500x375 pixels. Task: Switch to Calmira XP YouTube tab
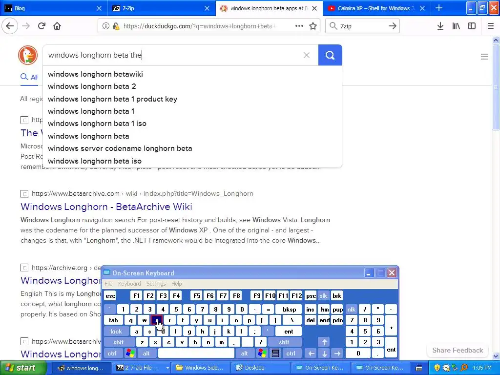(377, 8)
